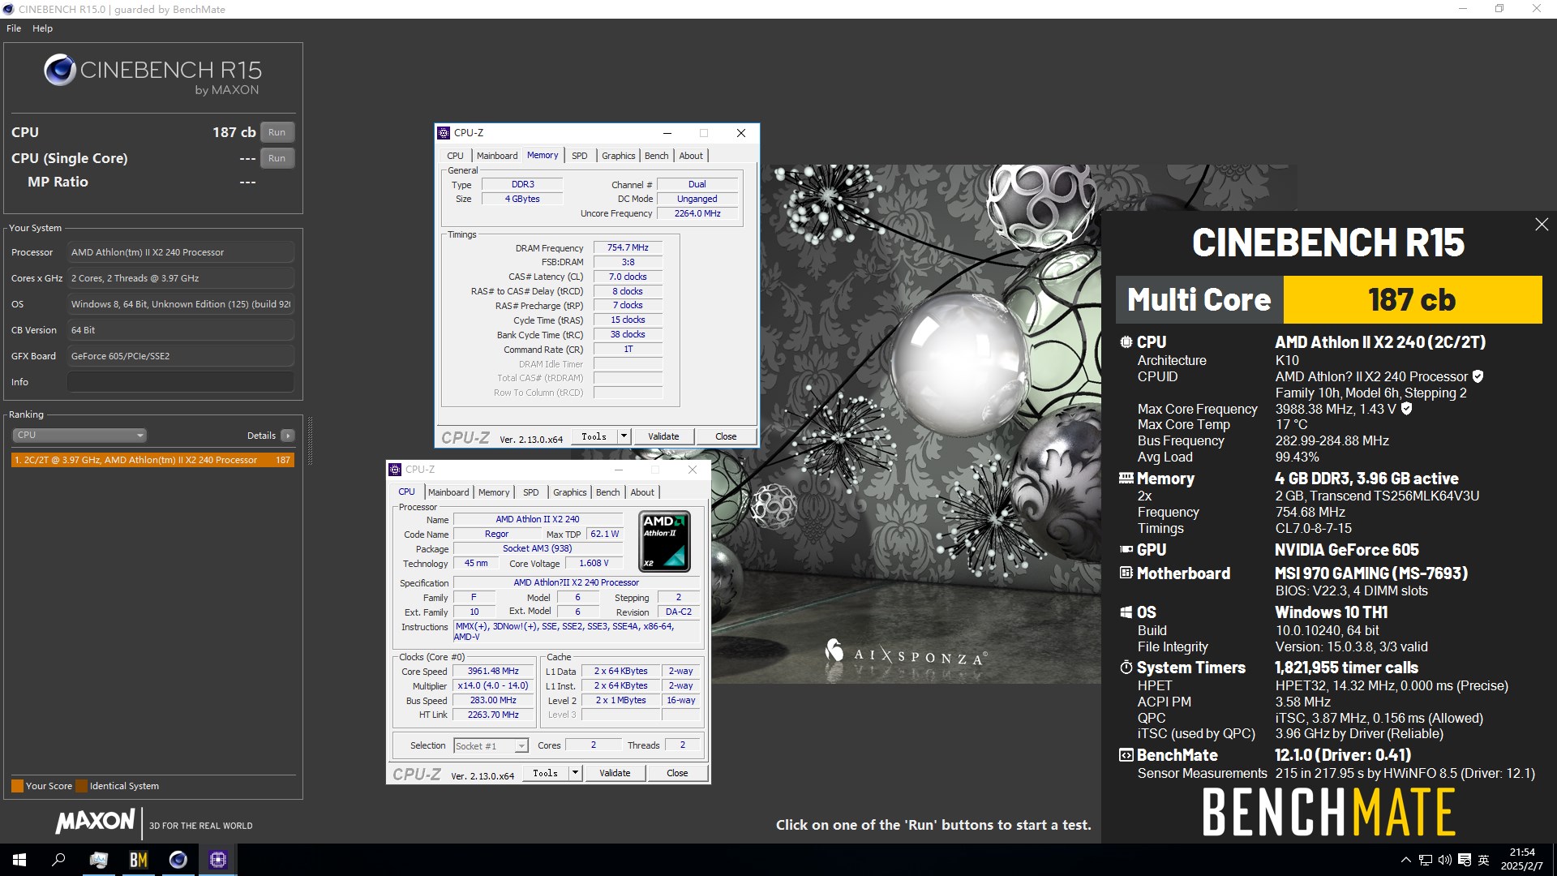Select ranking entry AMD Athlon 187
The image size is (1557, 876).
(x=152, y=460)
